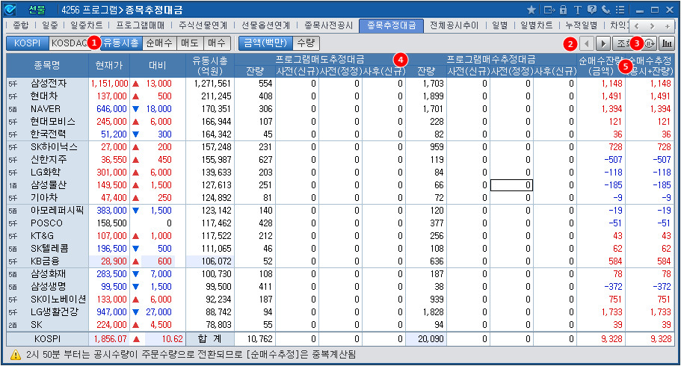The height and width of the screenshot is (366, 681).
Task: Open the 종합 tab
Action: point(20,25)
